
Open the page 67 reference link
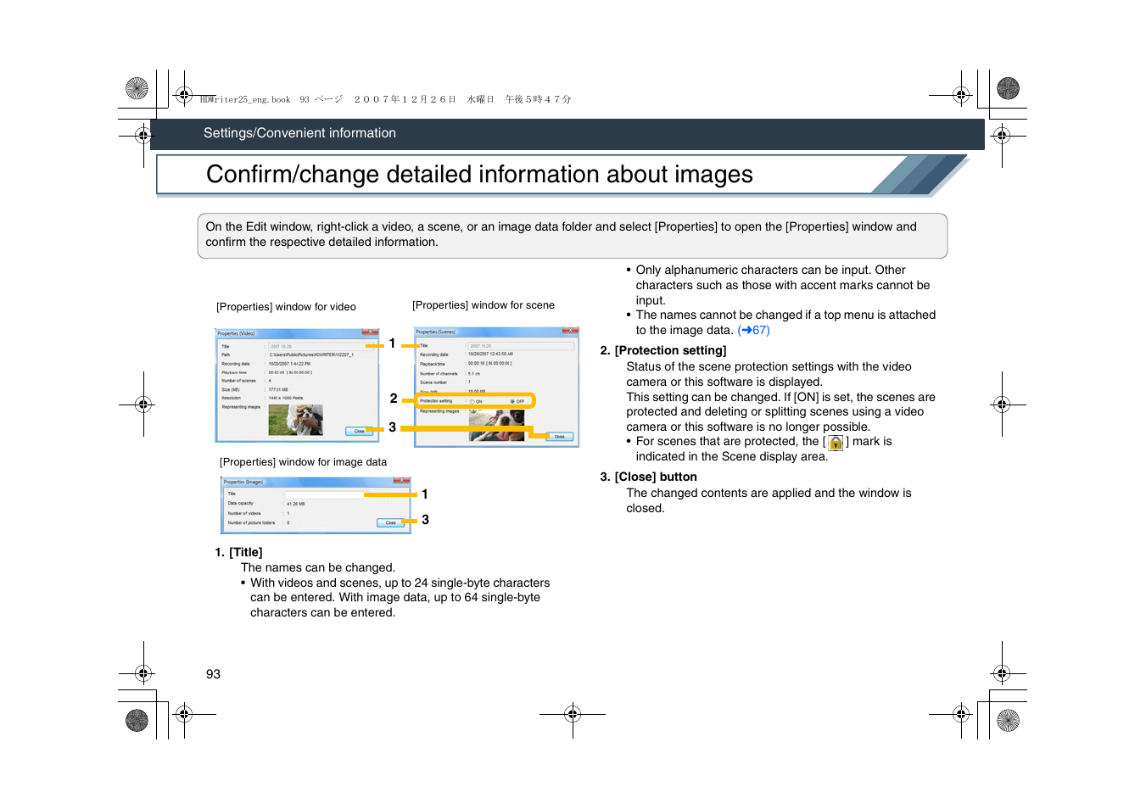(x=753, y=331)
